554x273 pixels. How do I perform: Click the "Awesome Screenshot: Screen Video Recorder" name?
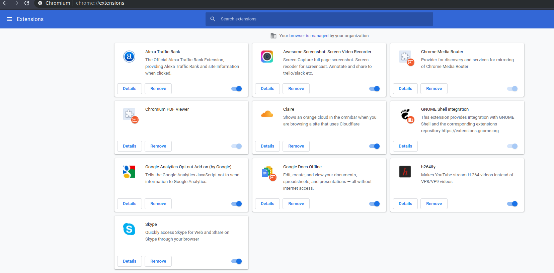[327, 52]
